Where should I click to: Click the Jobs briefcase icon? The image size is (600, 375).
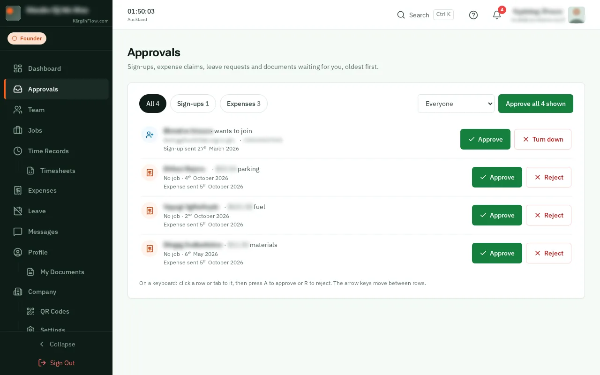point(18,130)
